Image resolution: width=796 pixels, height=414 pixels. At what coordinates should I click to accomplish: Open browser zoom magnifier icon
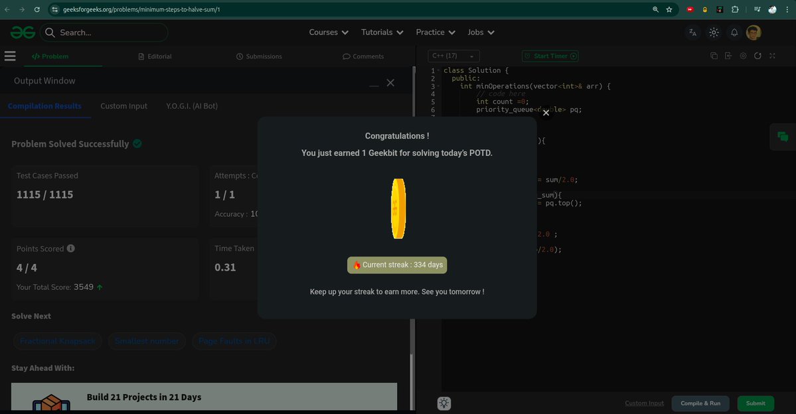coord(655,9)
